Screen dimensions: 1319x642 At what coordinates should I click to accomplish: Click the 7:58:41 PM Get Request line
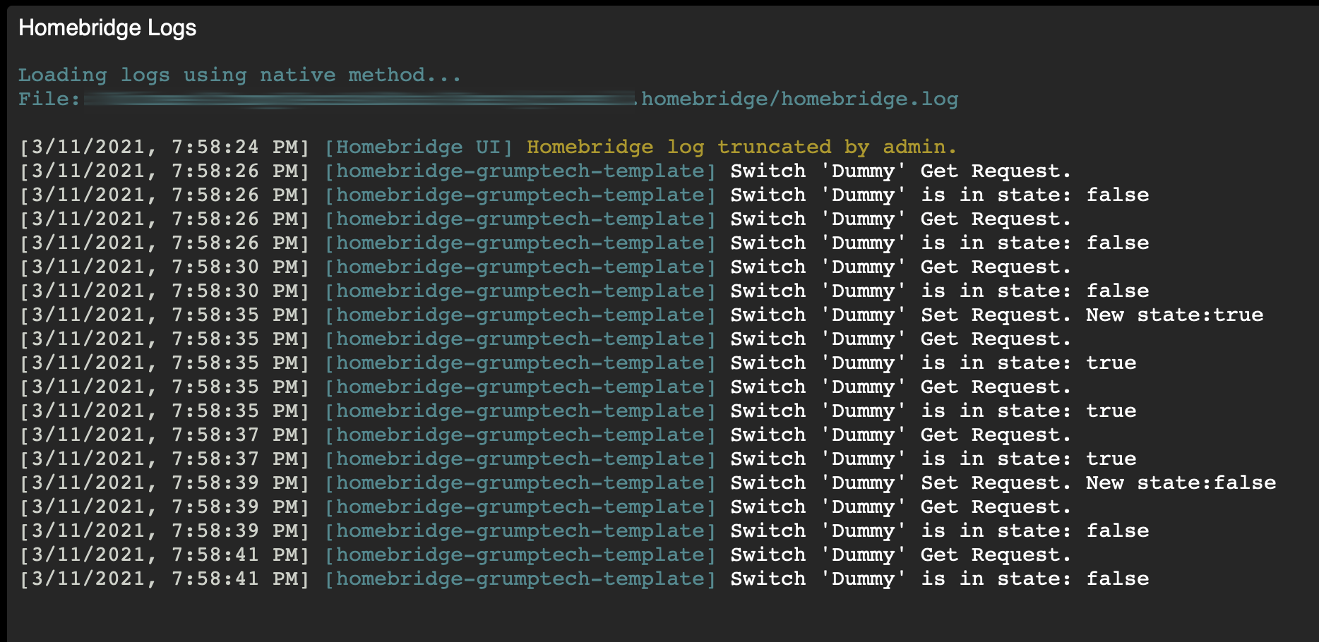coord(545,555)
